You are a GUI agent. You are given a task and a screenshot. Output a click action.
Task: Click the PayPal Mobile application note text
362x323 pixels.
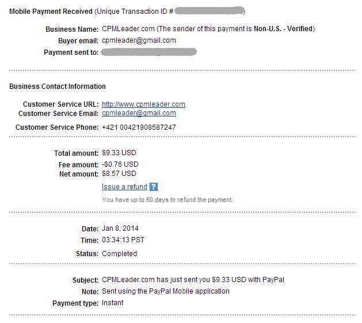pos(166,291)
